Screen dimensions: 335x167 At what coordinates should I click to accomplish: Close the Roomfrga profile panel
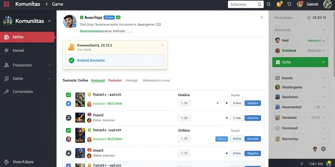[261, 18]
